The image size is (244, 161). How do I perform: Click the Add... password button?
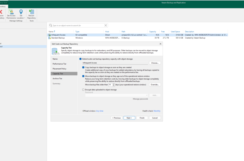point(155,95)
